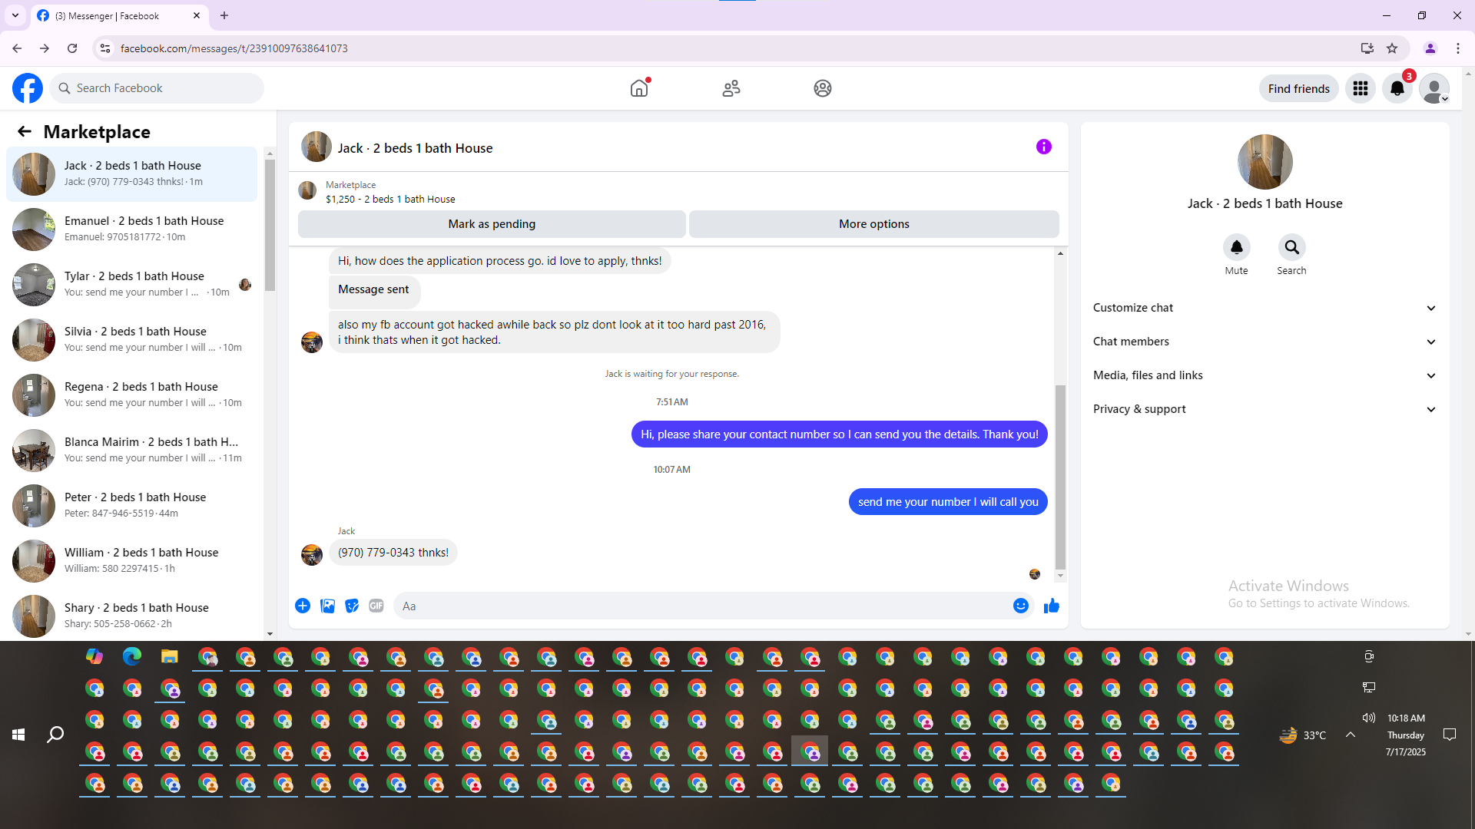Image resolution: width=1475 pixels, height=829 pixels.
Task: Open a new browser tab
Action: click(x=224, y=15)
